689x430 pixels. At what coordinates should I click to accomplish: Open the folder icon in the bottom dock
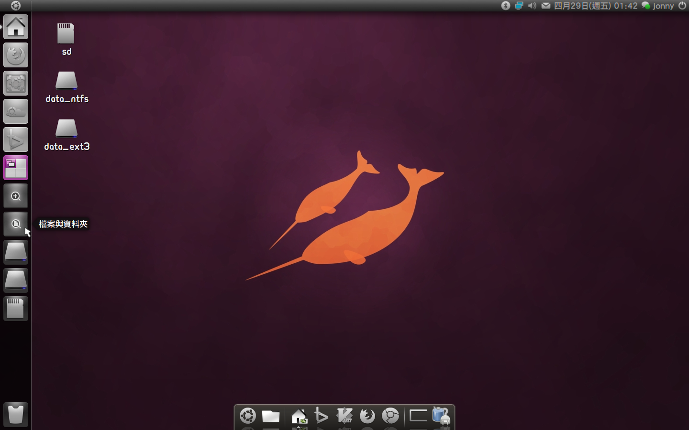tap(271, 416)
